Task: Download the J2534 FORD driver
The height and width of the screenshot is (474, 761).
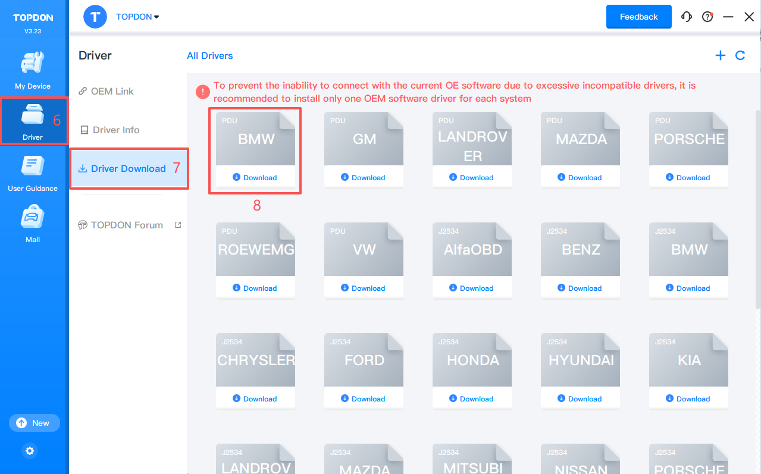Action: pyautogui.click(x=364, y=398)
